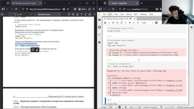Open Running Terminals and Kernels panel
Screen dimensions: 194x109
[x=99, y=27]
